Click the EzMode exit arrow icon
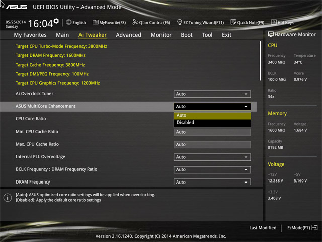322x242 pixels. point(315,228)
